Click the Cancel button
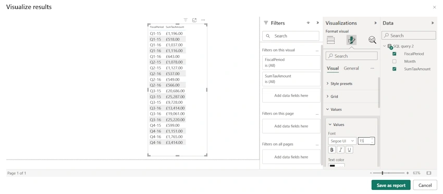443x194 pixels. tap(425, 185)
